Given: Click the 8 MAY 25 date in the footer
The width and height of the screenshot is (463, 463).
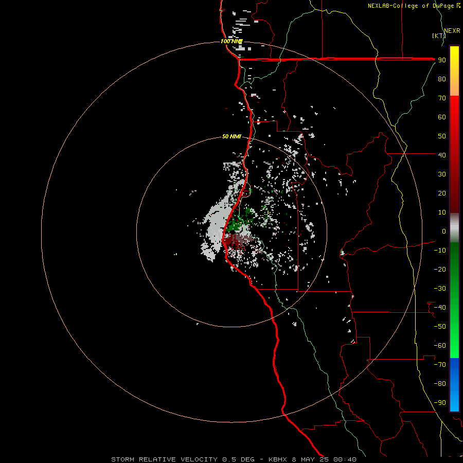Looking at the screenshot, I should point(311,459).
